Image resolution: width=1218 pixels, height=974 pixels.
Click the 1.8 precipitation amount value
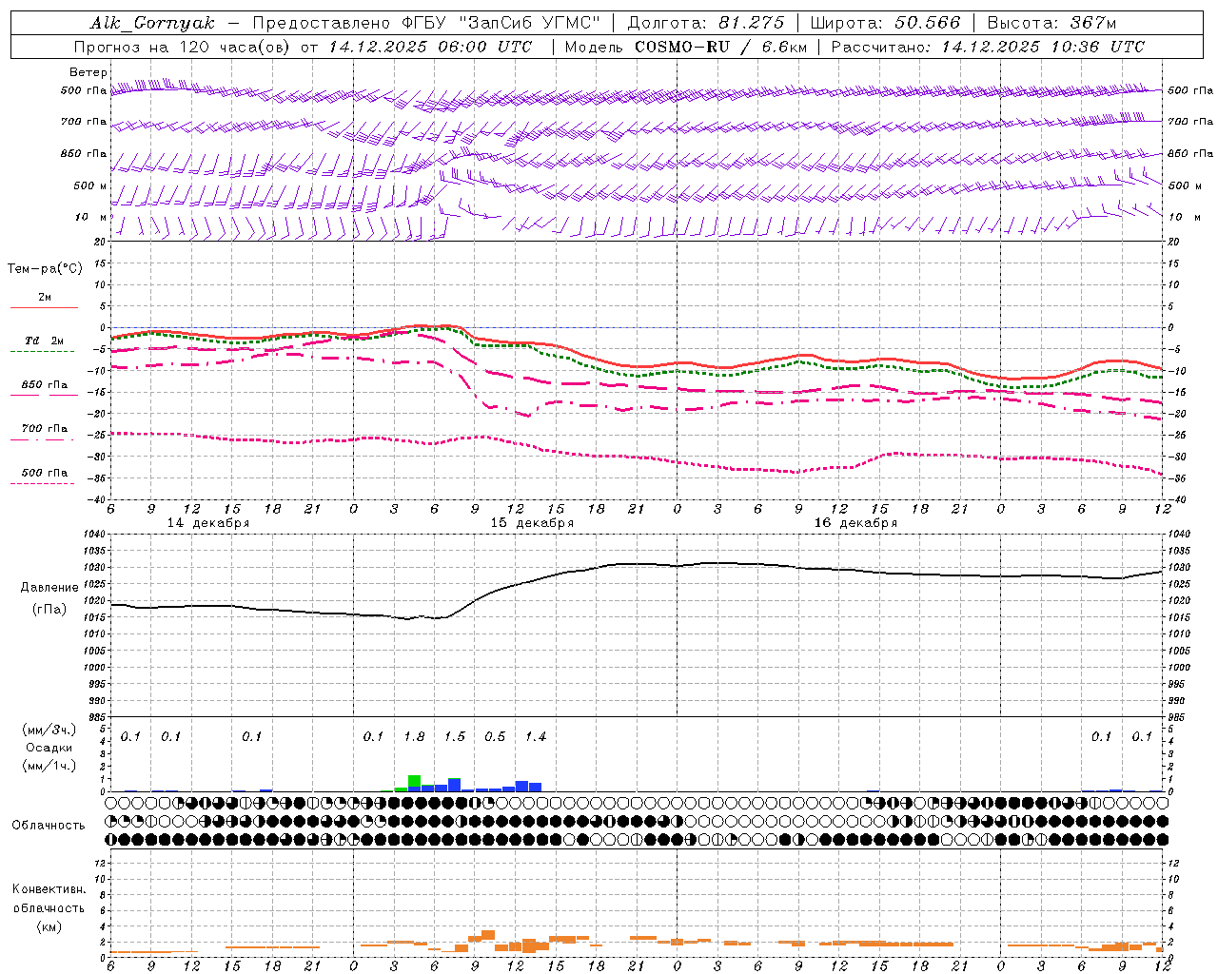coord(414,737)
